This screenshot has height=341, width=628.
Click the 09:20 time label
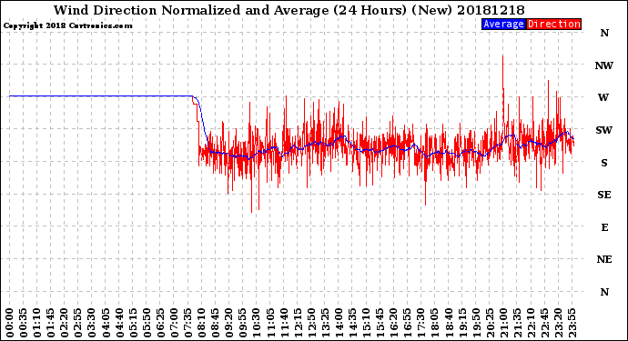tap(229, 323)
